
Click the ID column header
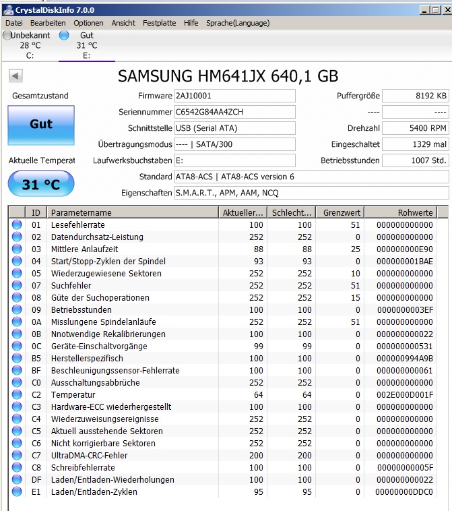click(x=36, y=212)
